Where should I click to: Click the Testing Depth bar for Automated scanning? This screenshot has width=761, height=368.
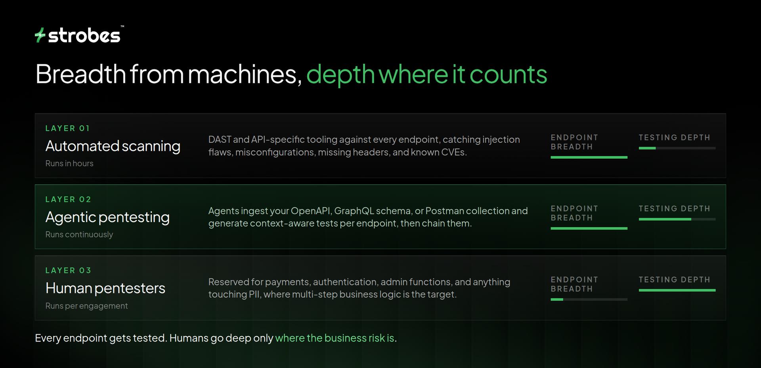(x=677, y=148)
